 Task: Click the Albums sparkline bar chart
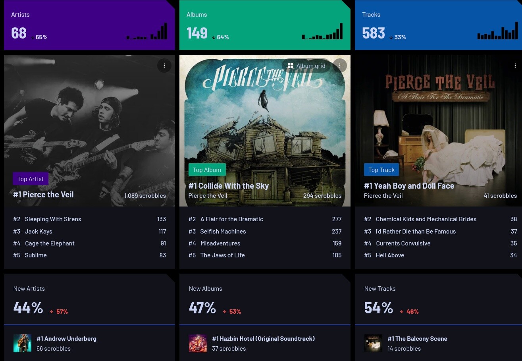pyautogui.click(x=322, y=31)
